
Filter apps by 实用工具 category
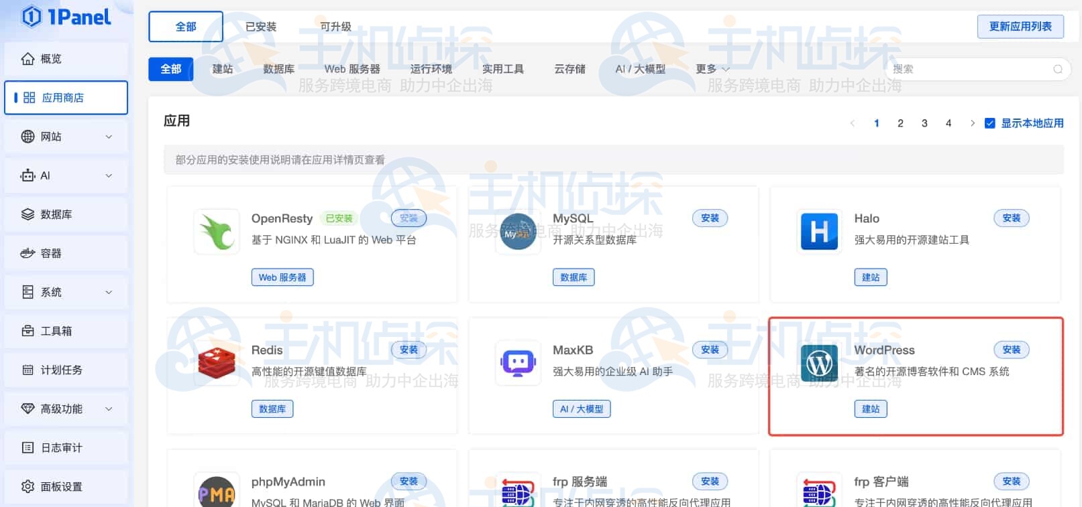point(503,69)
